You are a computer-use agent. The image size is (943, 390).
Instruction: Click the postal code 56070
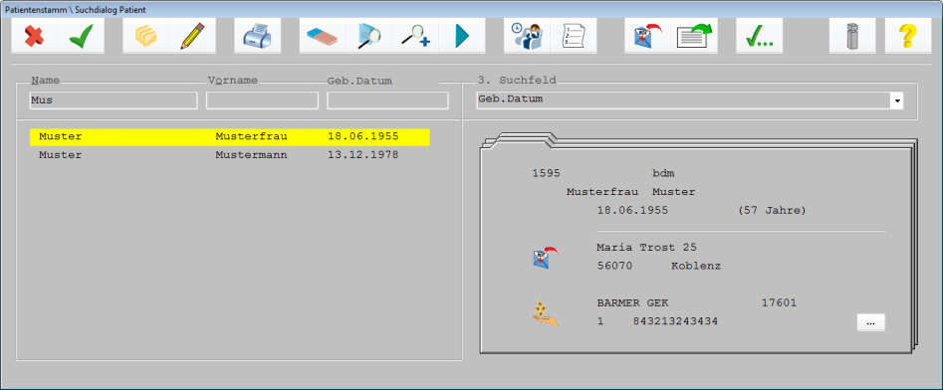(614, 267)
